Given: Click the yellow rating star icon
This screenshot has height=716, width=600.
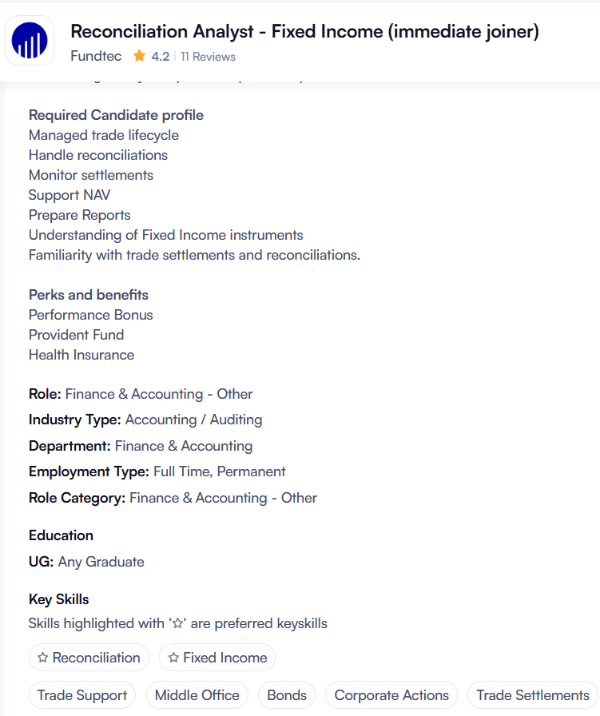Looking at the screenshot, I should coord(140,57).
